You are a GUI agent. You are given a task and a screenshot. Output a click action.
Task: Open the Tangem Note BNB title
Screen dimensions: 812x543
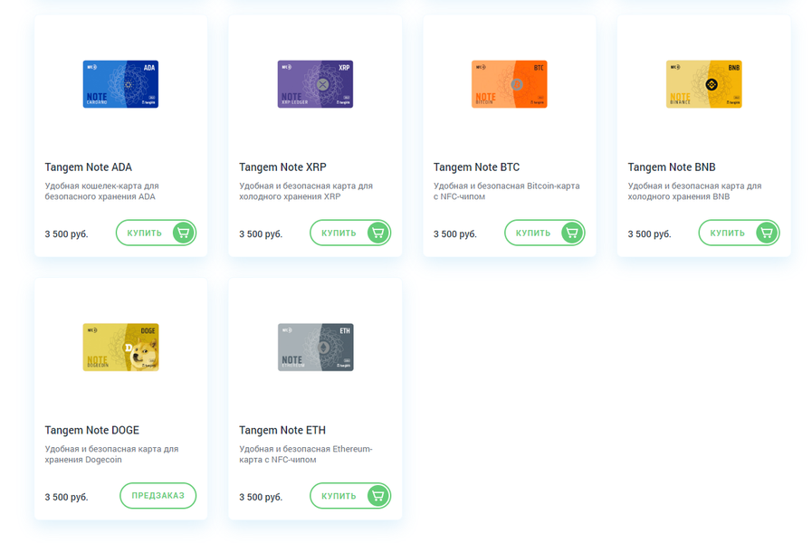click(672, 167)
